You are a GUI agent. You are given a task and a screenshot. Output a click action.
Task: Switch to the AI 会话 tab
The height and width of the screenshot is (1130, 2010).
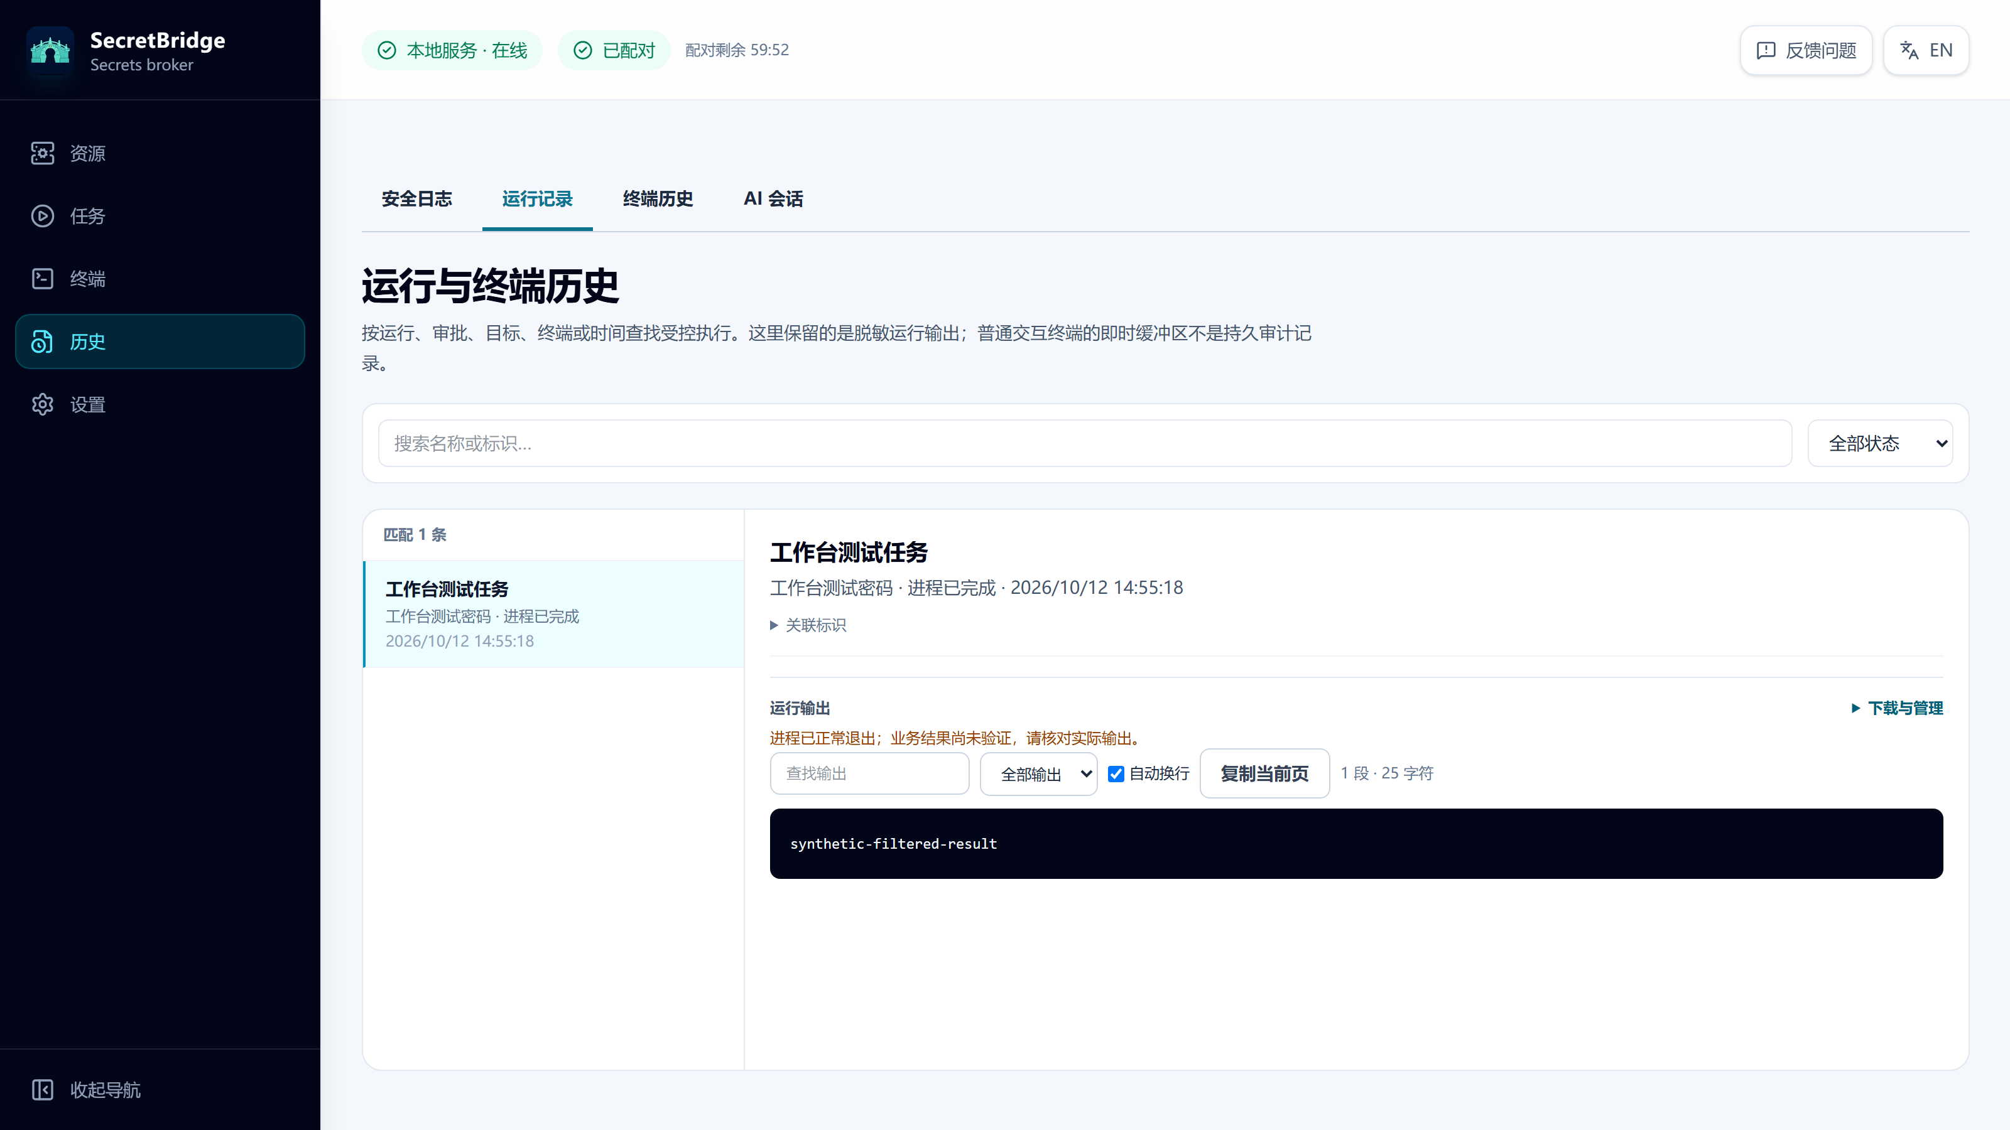773,200
